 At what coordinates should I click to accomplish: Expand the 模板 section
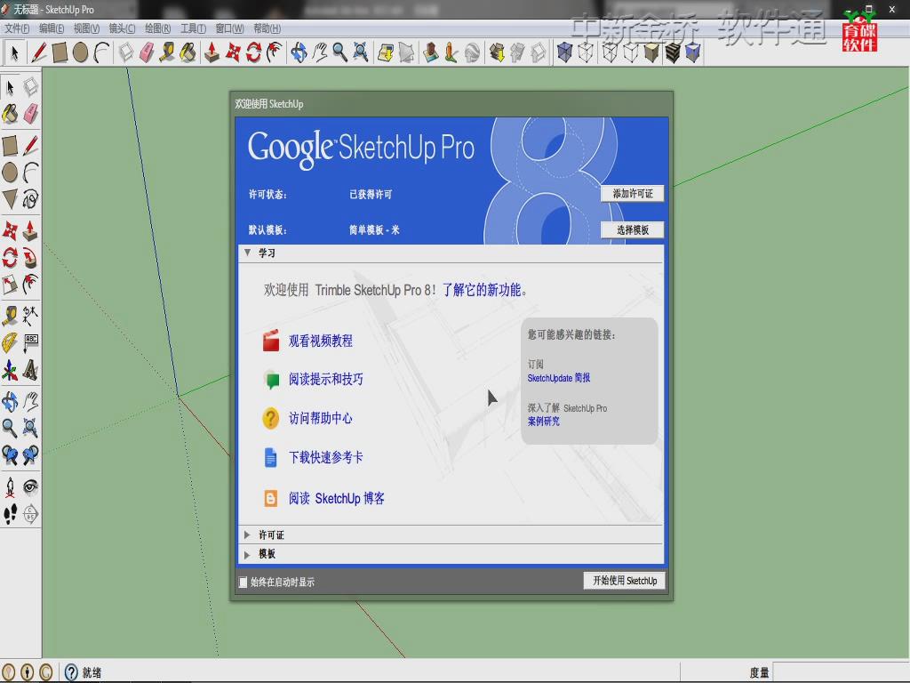coord(248,554)
